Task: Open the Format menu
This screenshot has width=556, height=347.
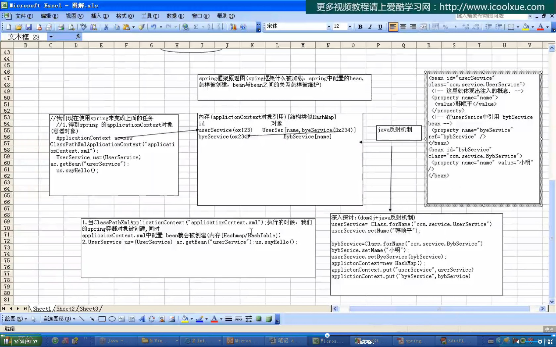Action: pos(125,16)
